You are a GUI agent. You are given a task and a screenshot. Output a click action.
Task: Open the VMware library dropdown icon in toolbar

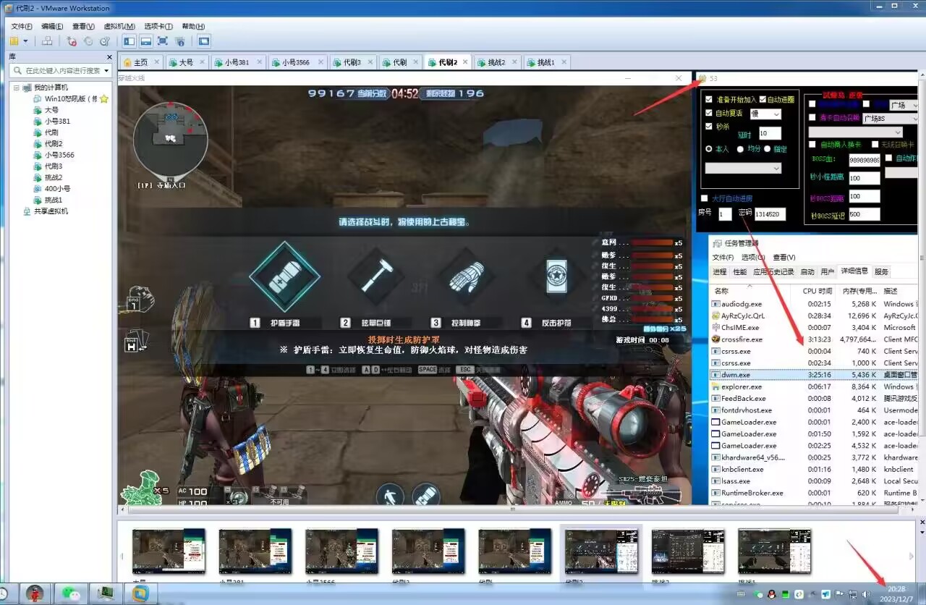click(x=14, y=41)
